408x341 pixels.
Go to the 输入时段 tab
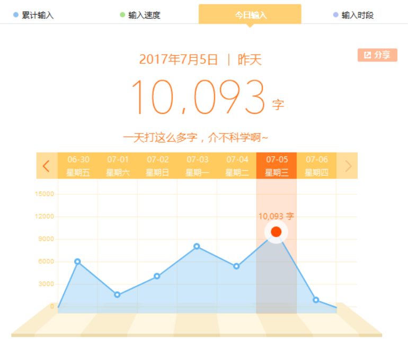tap(353, 15)
